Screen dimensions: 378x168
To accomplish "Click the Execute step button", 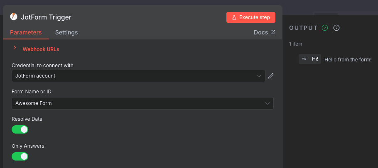I will (251, 17).
